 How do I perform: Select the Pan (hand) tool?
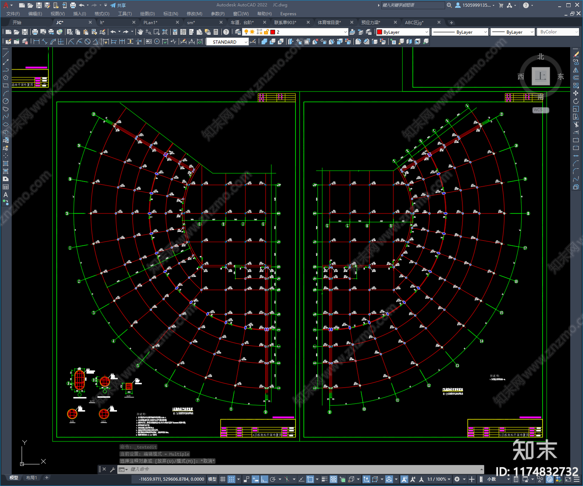[140, 32]
